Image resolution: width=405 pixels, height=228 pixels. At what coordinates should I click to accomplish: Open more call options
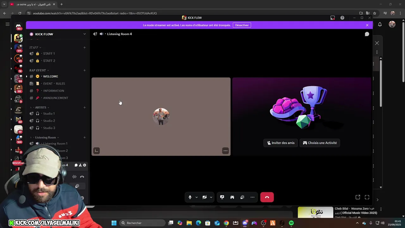[252, 197]
